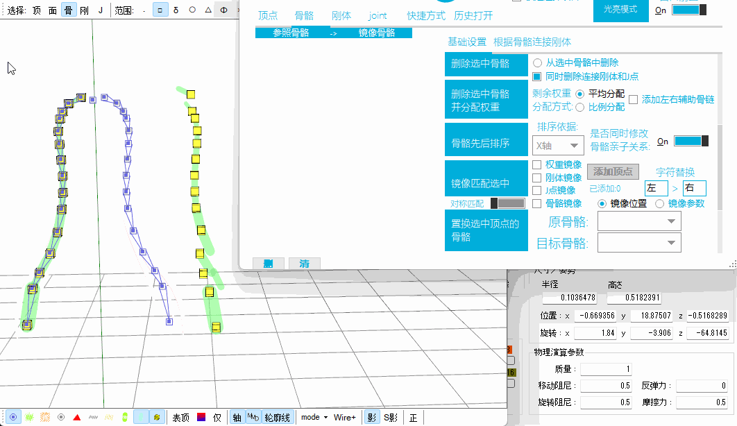Expand the 目标骨骼 target bone dropdown

pos(639,243)
